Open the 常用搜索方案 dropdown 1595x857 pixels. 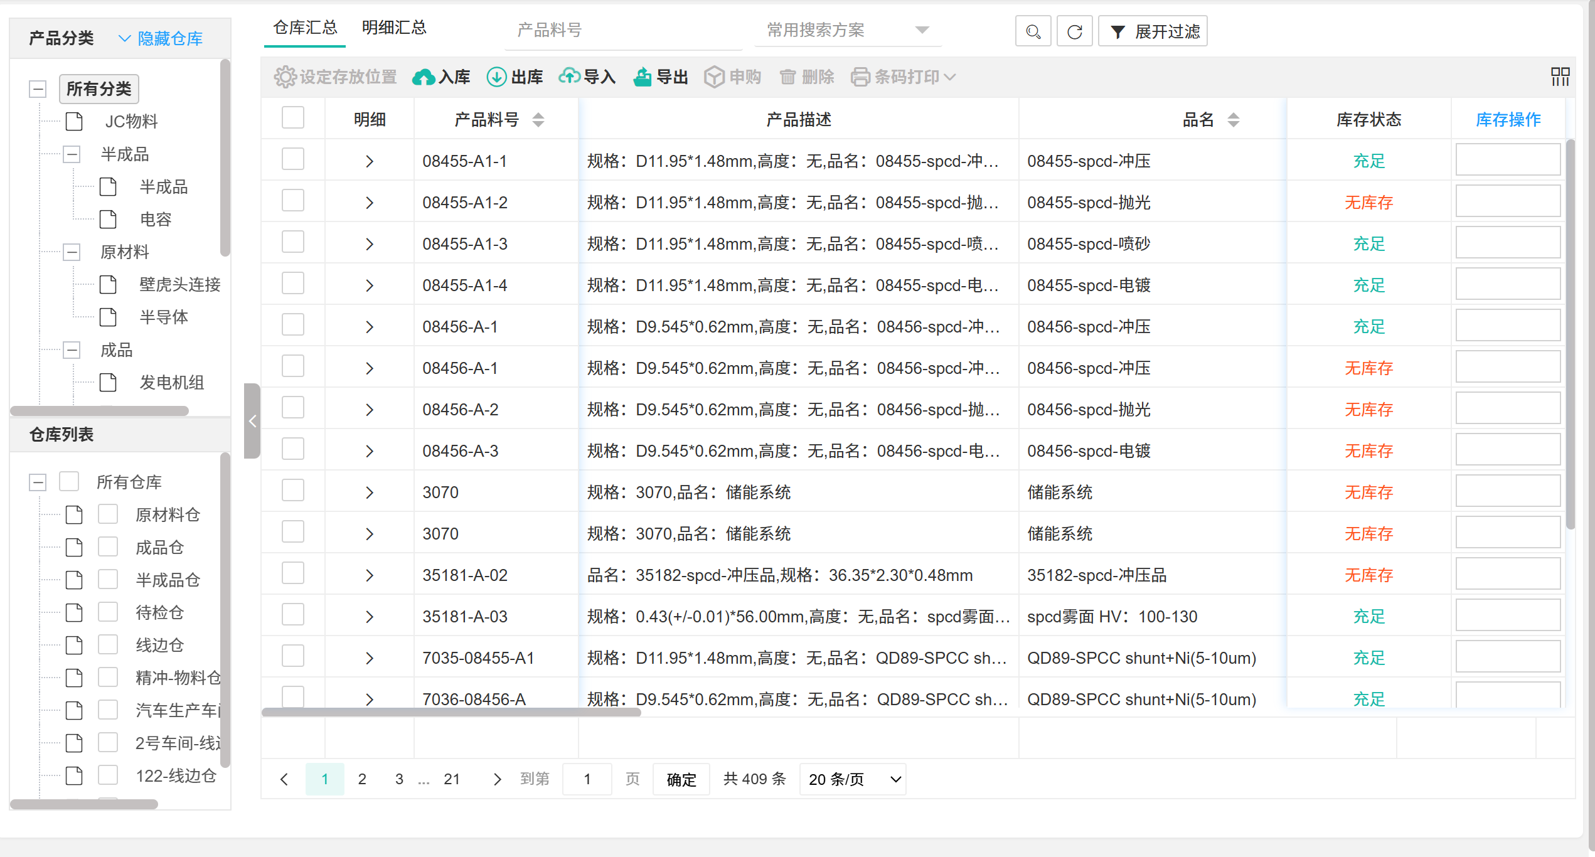[x=847, y=30]
